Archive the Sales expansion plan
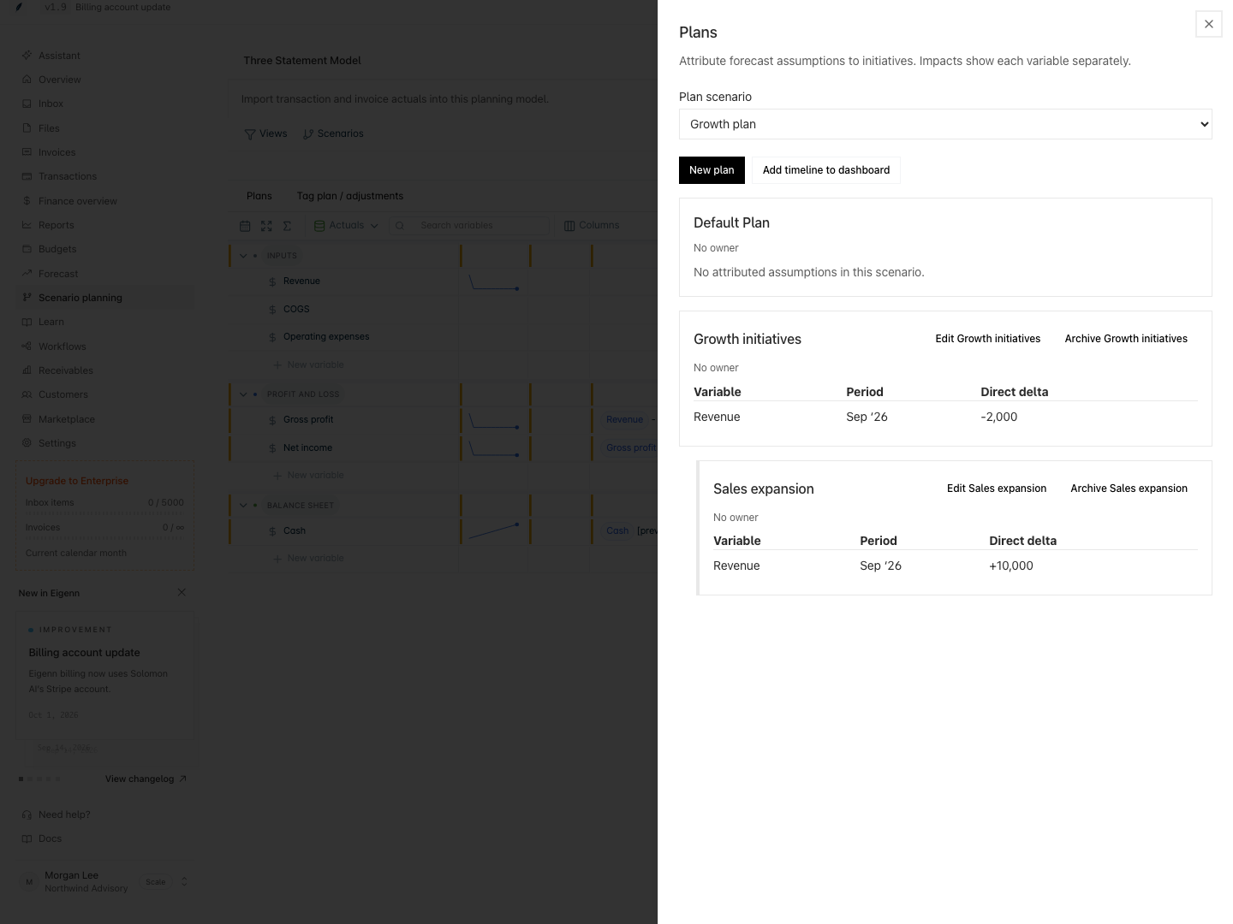The image size is (1233, 924). pyautogui.click(x=1129, y=489)
